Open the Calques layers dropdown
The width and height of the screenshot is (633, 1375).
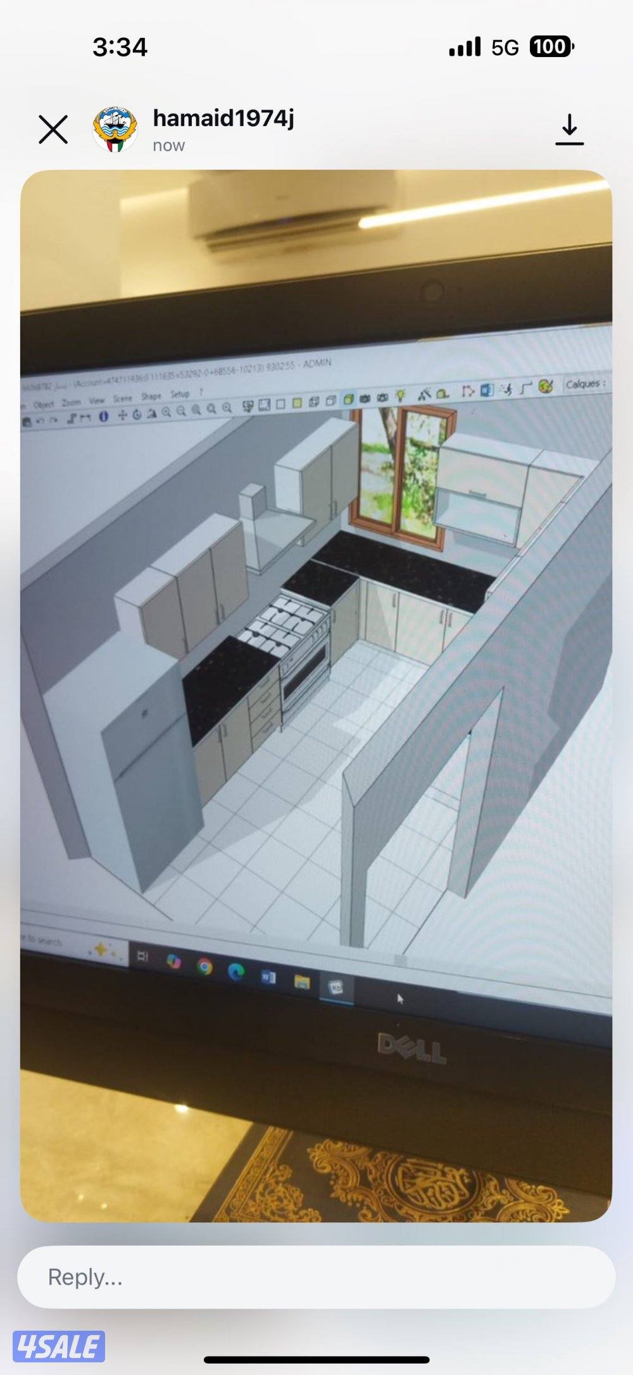pos(586,384)
